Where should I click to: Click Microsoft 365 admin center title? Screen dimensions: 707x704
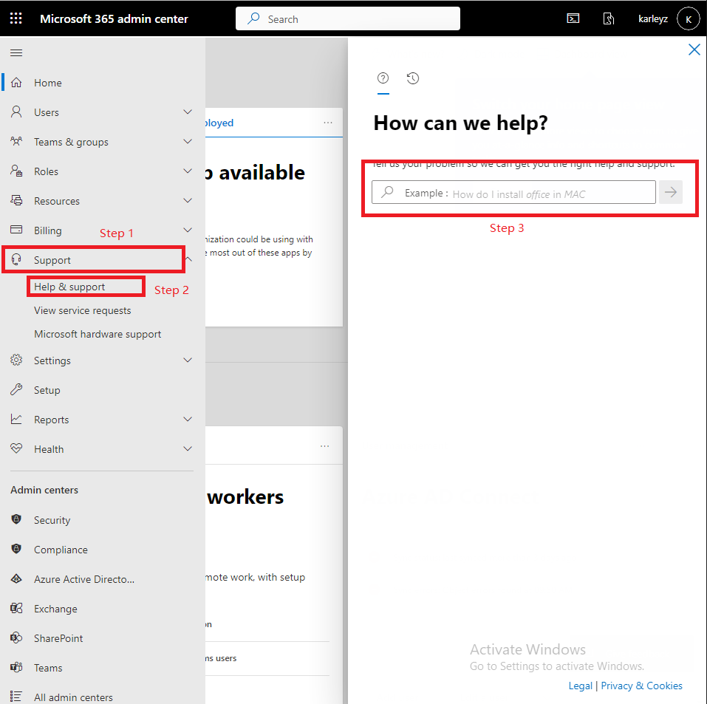pyautogui.click(x=114, y=19)
